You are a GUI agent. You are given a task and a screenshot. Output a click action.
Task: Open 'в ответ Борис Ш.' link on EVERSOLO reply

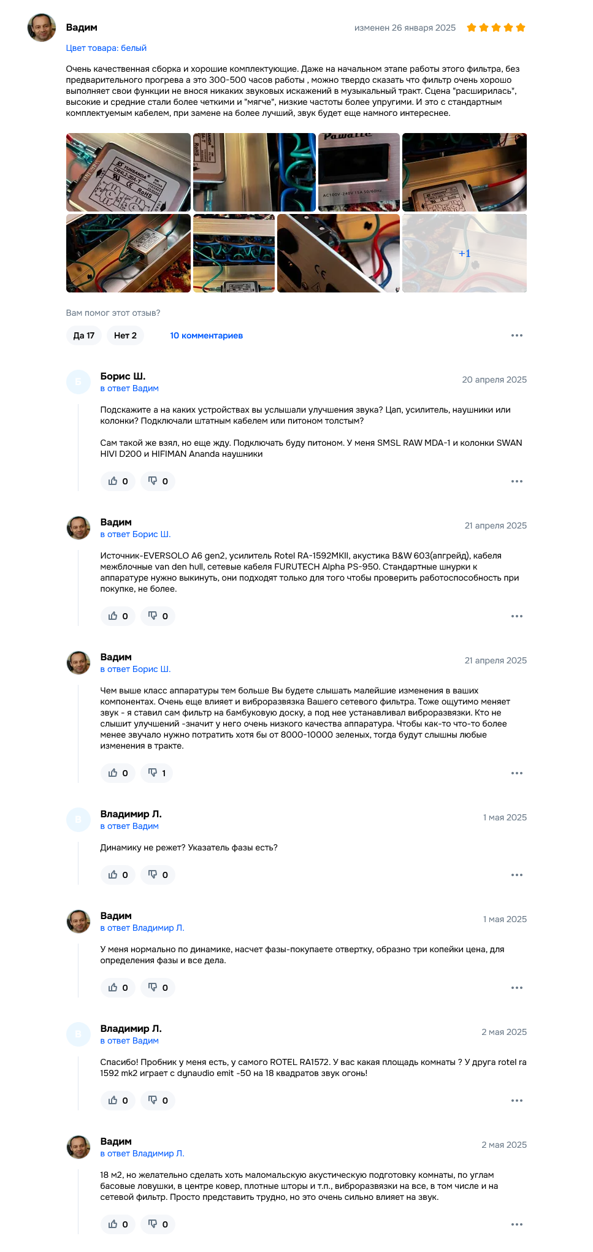pos(136,534)
